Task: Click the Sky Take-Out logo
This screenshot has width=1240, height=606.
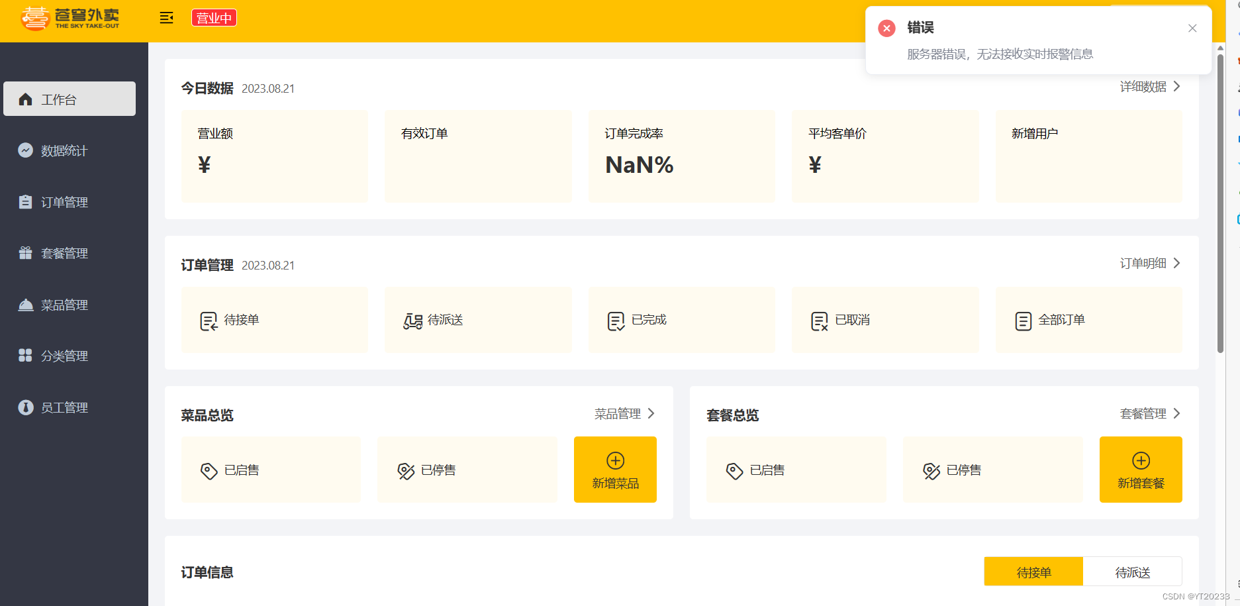Action: coord(70,18)
